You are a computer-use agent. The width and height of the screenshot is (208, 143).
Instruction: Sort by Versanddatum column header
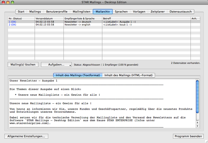point(49,19)
